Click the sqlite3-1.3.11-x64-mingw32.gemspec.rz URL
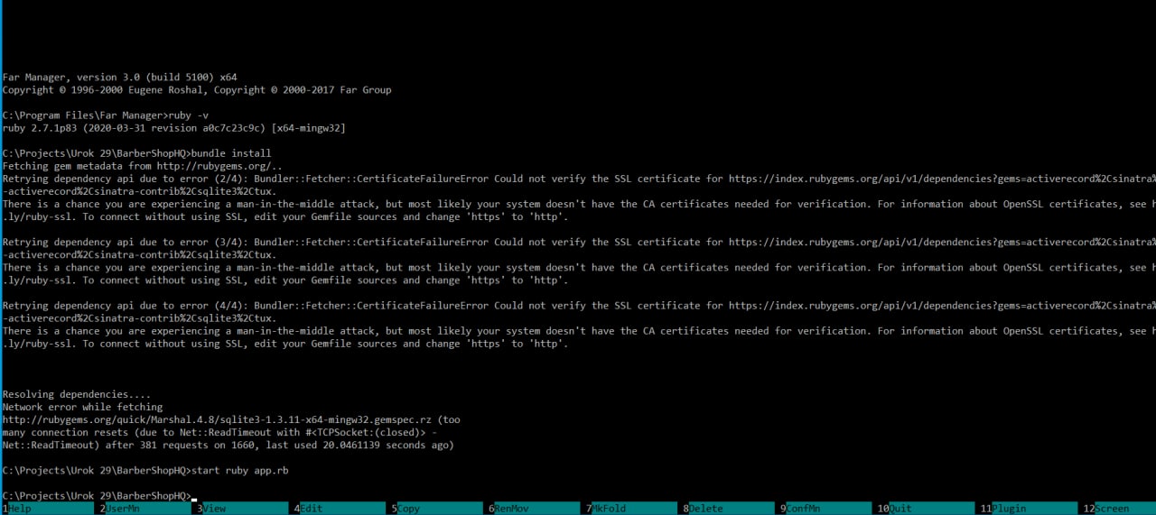 click(x=219, y=419)
